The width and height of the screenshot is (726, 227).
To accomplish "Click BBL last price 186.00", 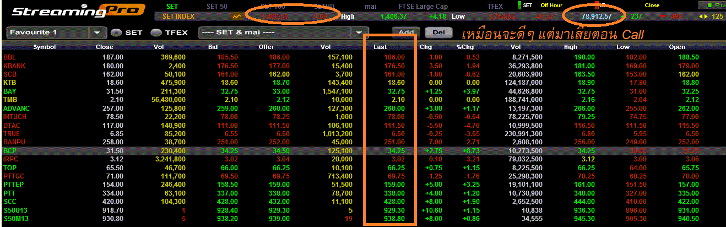I will pos(395,57).
